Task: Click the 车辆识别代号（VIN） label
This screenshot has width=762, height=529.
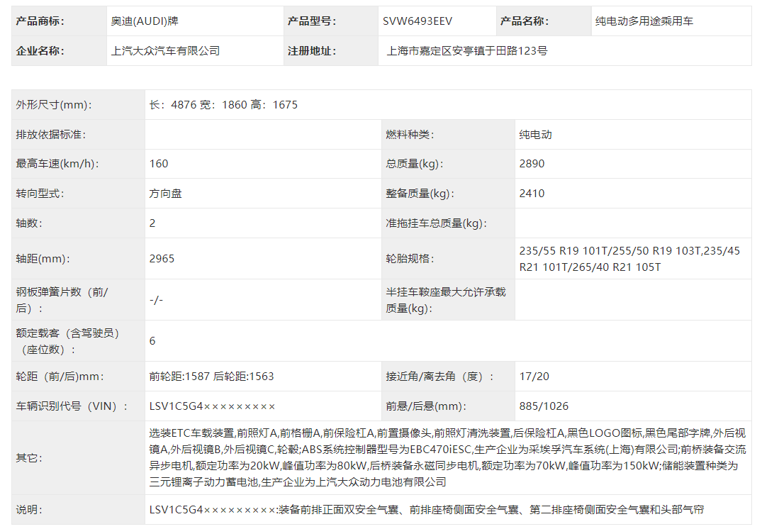Action: pyautogui.click(x=72, y=406)
